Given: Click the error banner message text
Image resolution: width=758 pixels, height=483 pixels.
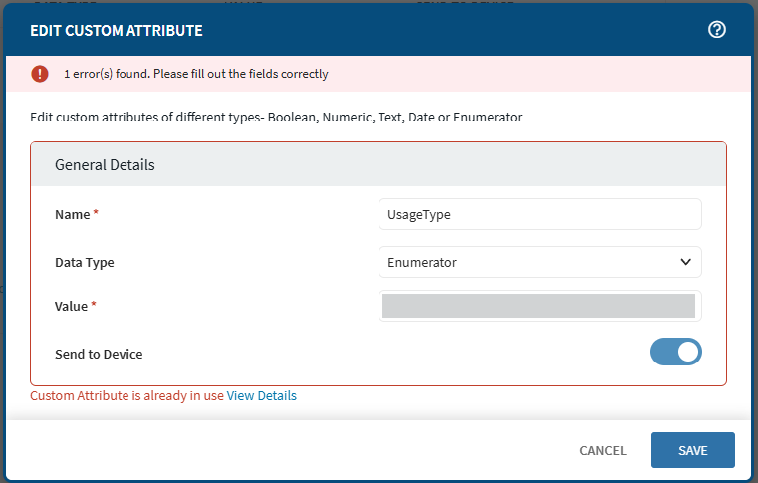Looking at the screenshot, I should (x=195, y=74).
